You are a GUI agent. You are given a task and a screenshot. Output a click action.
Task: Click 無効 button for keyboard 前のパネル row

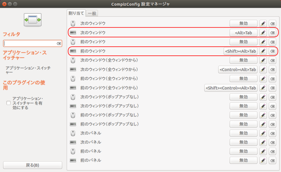tap(243, 160)
